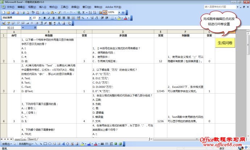Toggle Italic formatting
The height and width of the screenshot is (150, 250).
pyautogui.click(x=49, y=18)
